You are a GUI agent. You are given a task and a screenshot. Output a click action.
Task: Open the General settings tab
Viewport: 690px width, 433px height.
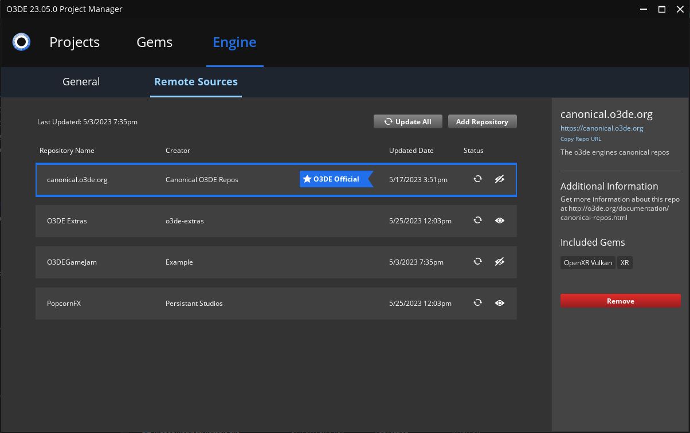point(81,81)
